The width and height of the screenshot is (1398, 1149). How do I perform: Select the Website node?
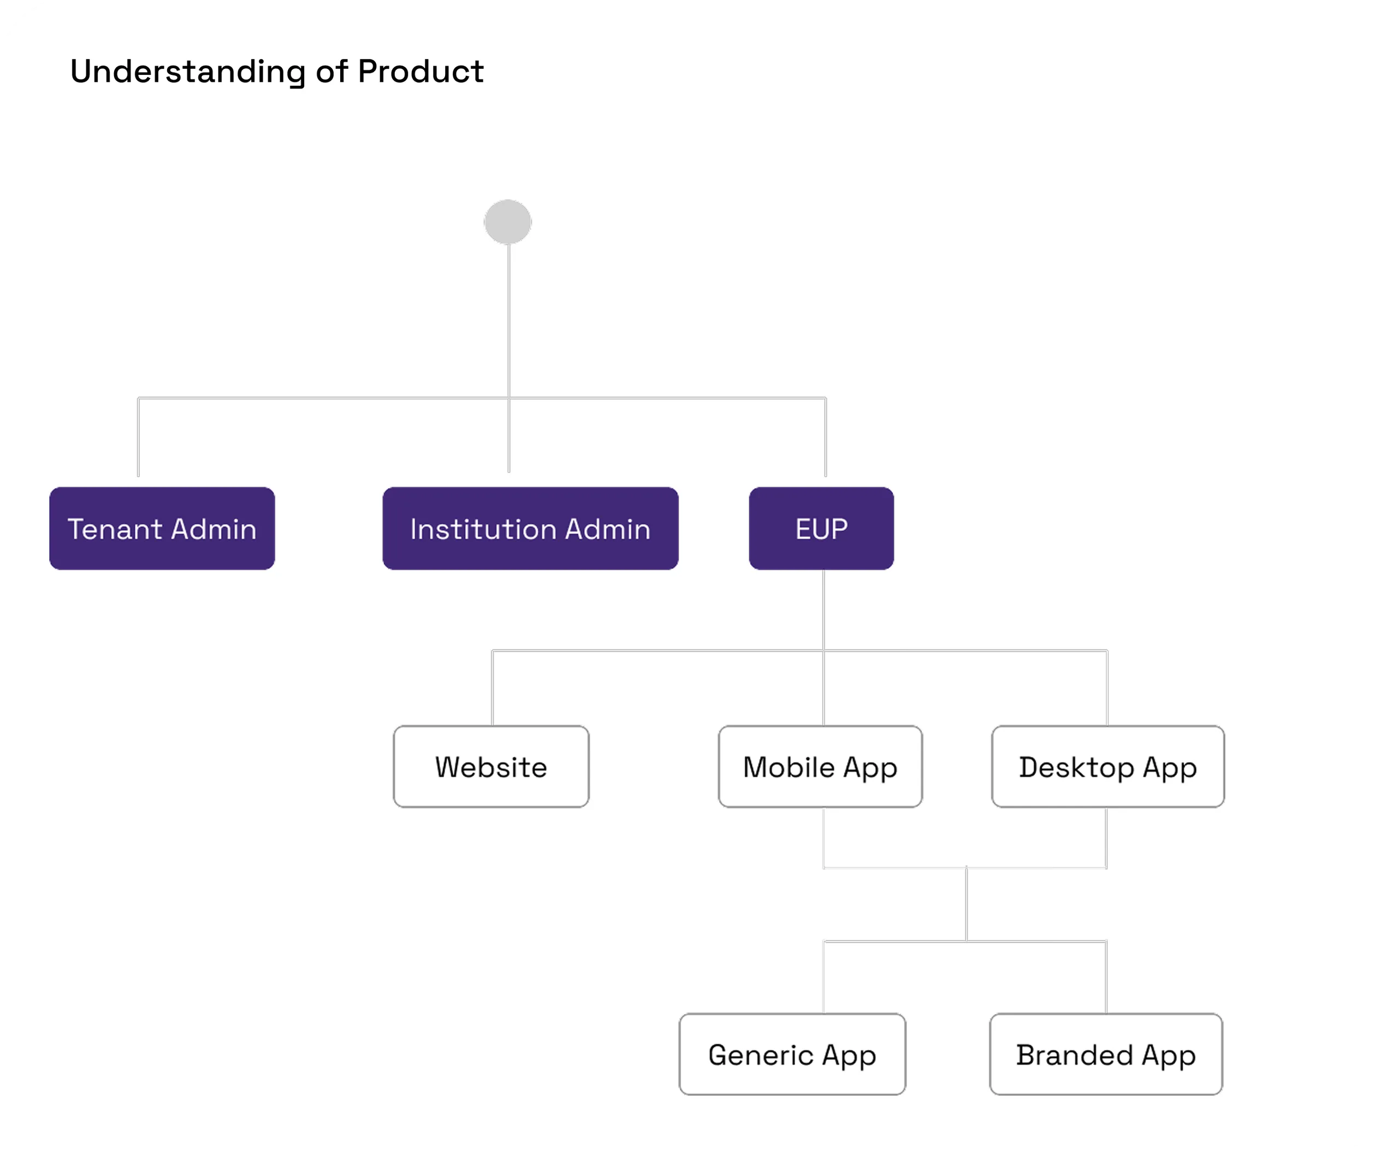click(x=491, y=766)
